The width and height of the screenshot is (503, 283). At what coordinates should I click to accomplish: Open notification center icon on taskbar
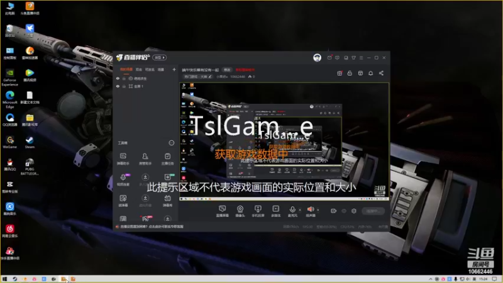(495, 279)
